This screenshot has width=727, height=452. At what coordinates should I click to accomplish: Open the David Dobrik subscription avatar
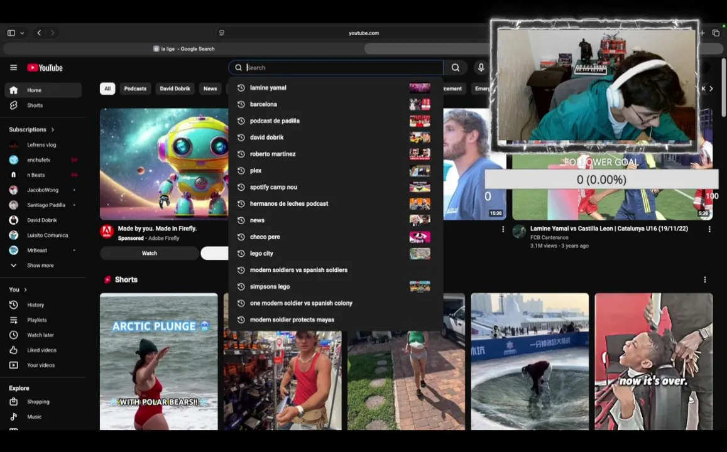[x=13, y=220]
